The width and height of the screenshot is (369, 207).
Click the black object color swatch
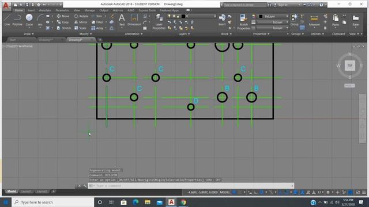[261, 16]
